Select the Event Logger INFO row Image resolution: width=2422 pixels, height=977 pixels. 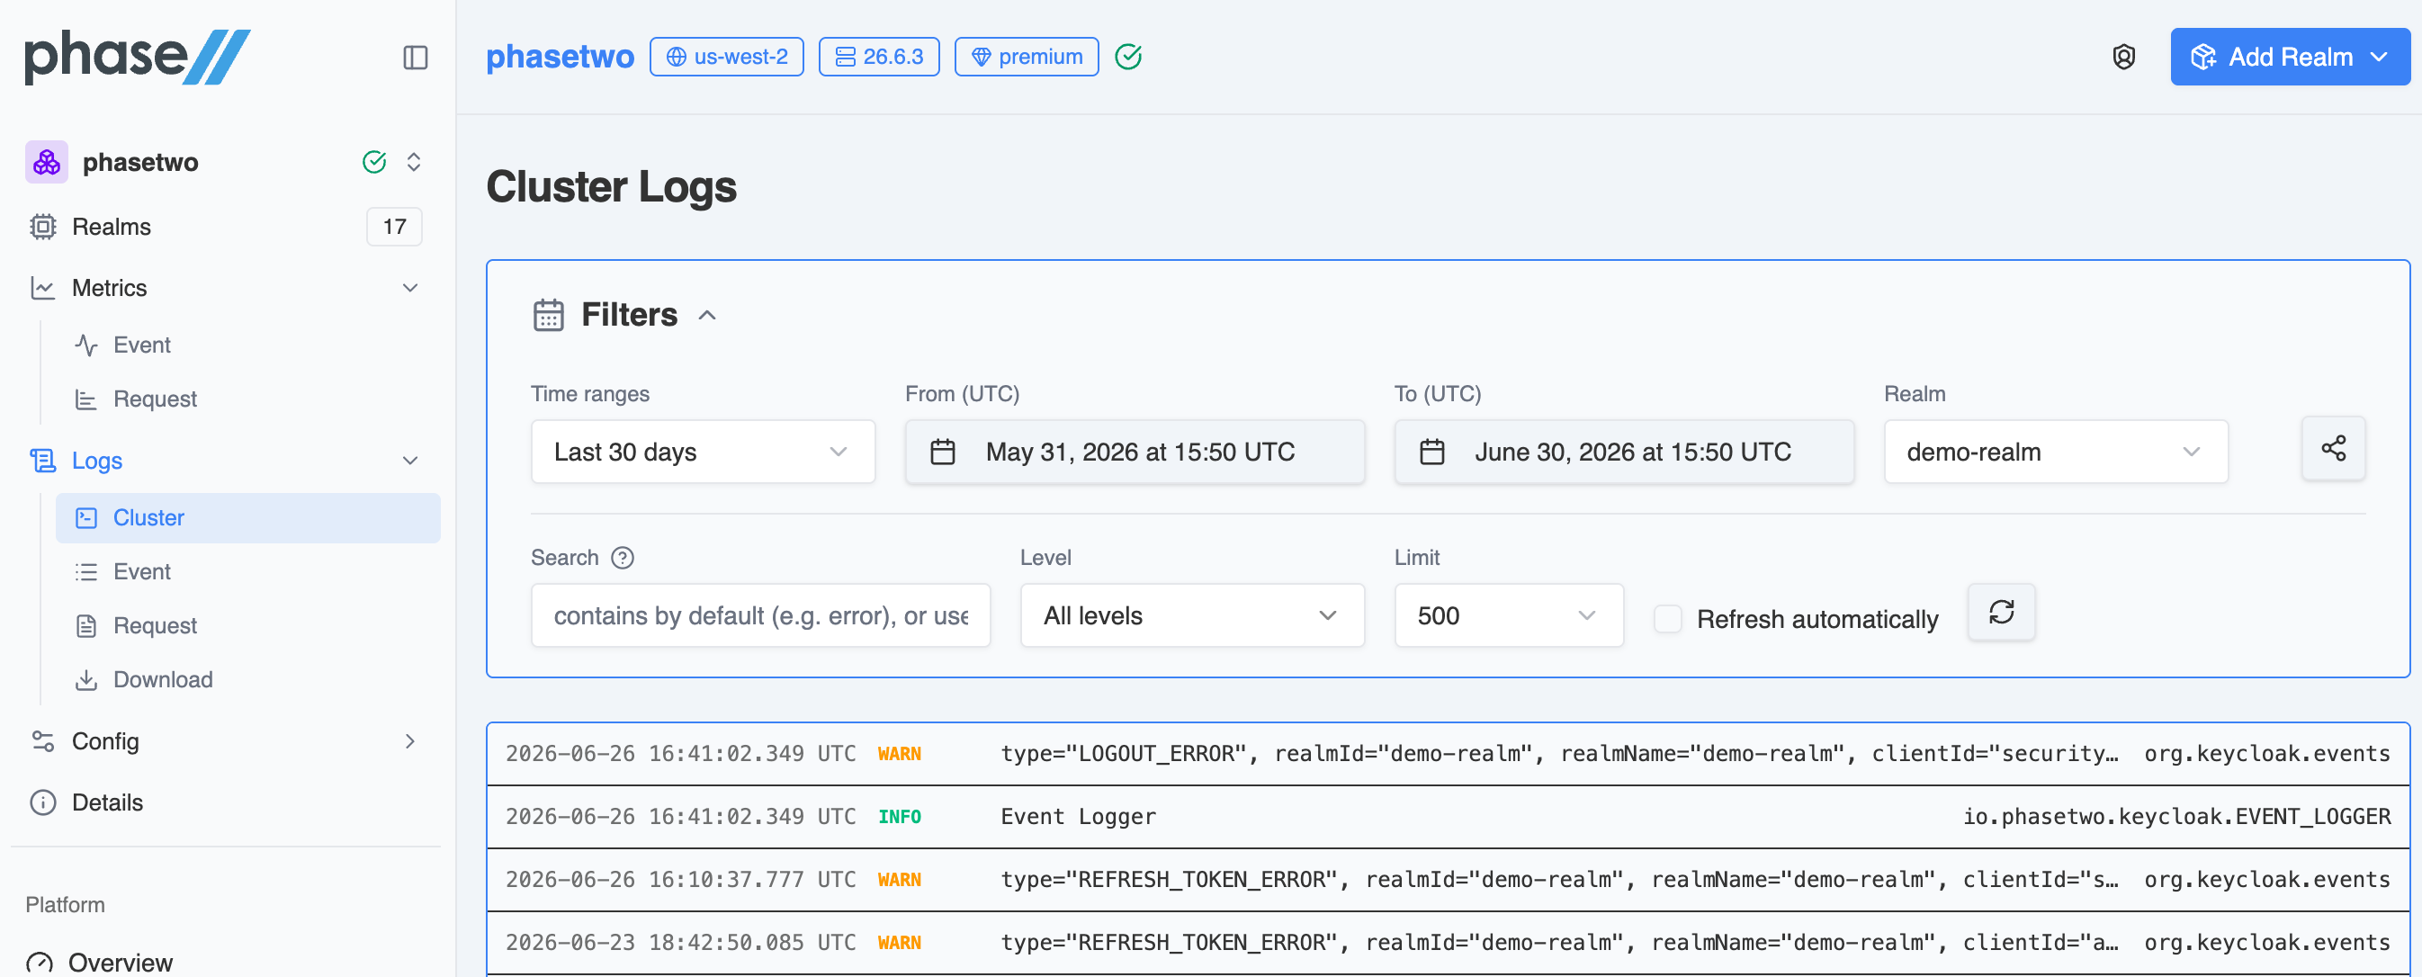coord(1448,816)
